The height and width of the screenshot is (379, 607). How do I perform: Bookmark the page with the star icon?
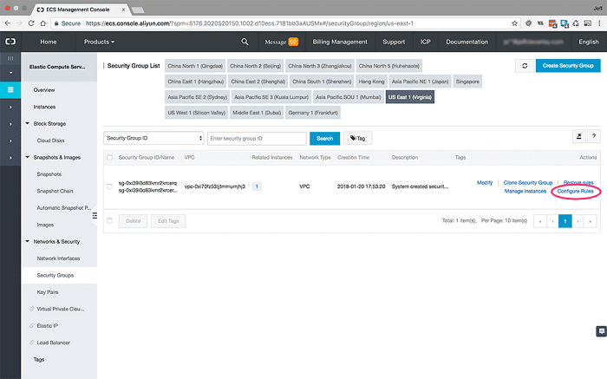tap(514, 23)
